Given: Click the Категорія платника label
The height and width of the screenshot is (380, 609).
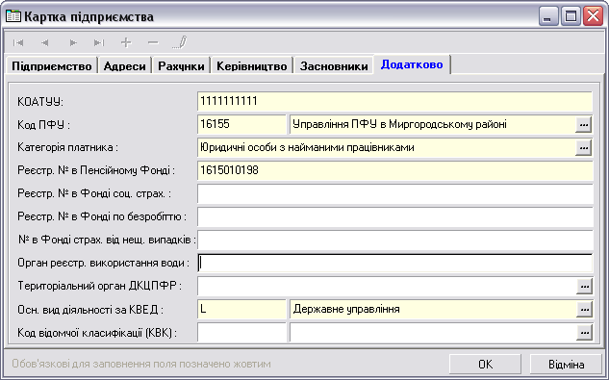Looking at the screenshot, I should [x=67, y=147].
